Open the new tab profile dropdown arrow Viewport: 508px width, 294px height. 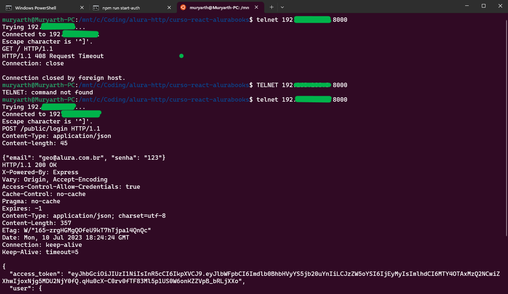coord(282,7)
